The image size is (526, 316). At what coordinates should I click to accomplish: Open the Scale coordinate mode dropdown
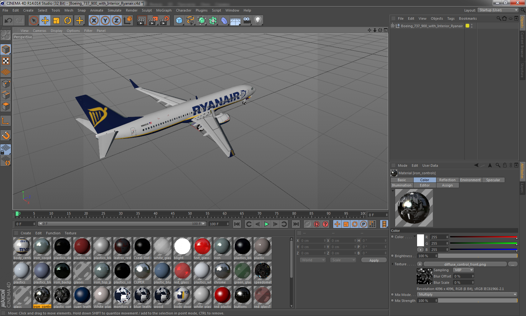tap(343, 260)
